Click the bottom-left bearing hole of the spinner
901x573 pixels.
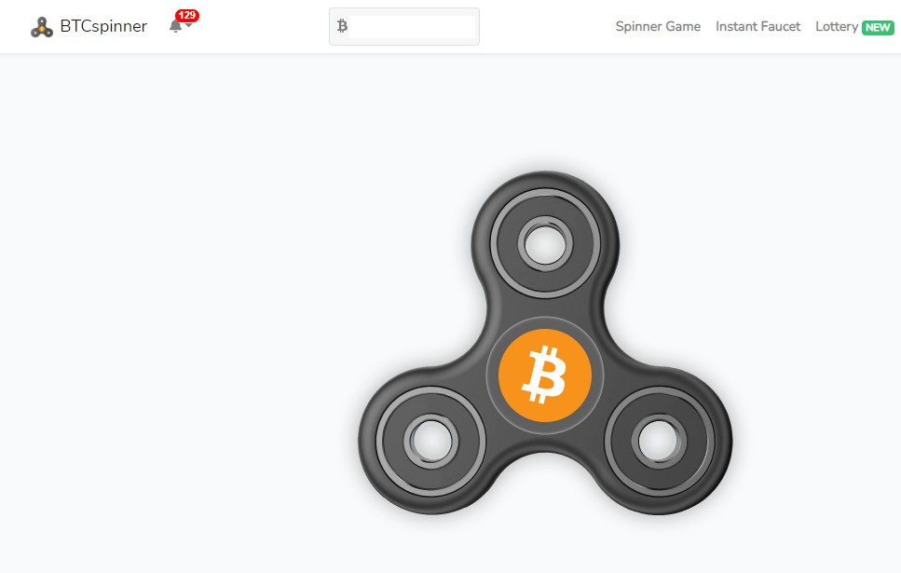[x=431, y=442]
